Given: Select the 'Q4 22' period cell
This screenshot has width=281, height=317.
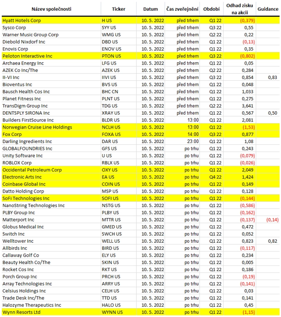Looking at the screenshot, I should pyautogui.click(x=215, y=177).
